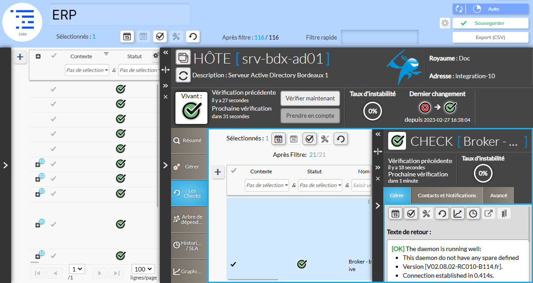Viewport: 533px width, 283px height.
Task: Toggle the checkmark on the Broker check row
Action: (x=233, y=264)
